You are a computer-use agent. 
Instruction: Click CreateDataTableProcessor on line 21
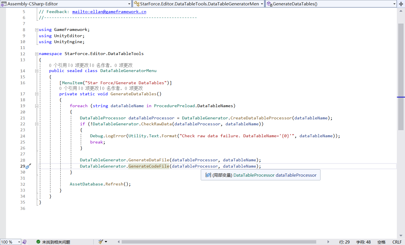click(x=261, y=118)
